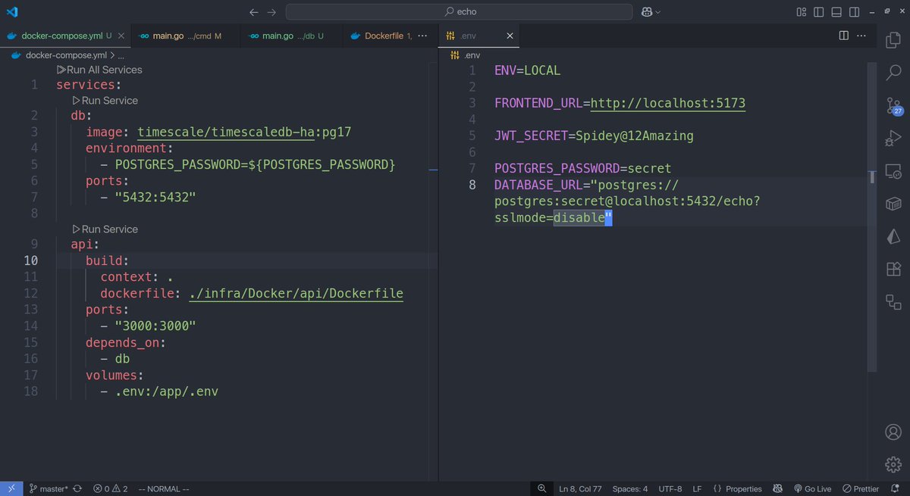Open notifications bell
910x496 pixels.
click(x=896, y=488)
